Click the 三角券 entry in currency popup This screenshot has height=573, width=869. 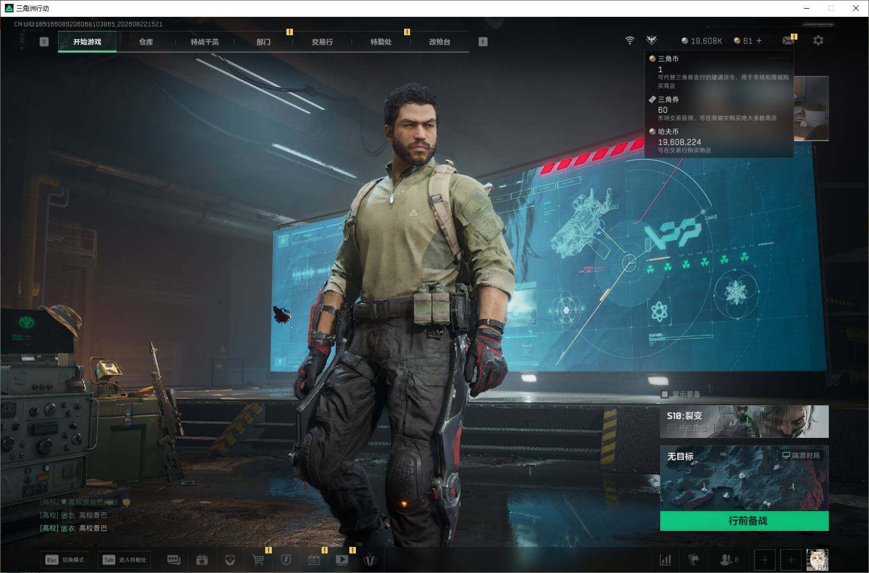[x=719, y=108]
